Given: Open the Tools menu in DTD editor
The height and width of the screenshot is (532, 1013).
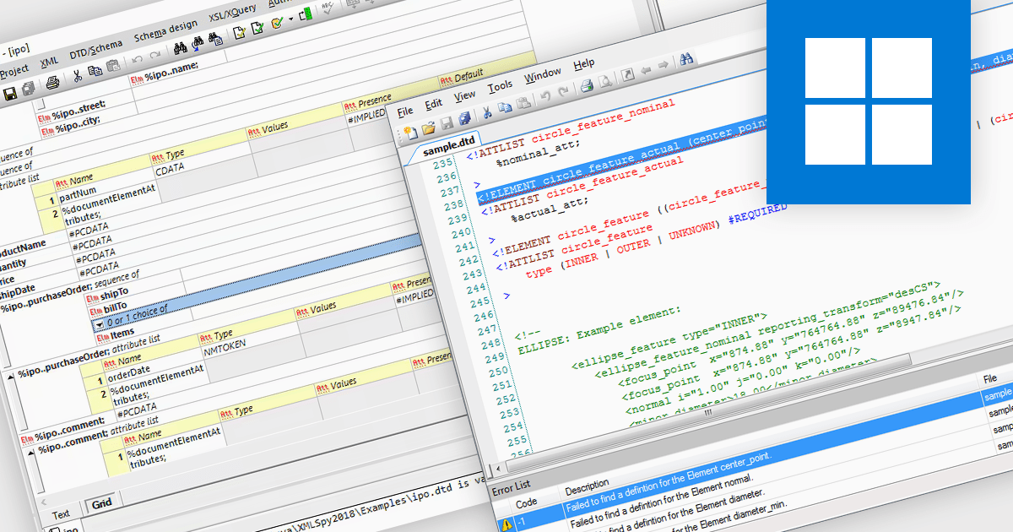Looking at the screenshot, I should [x=500, y=86].
